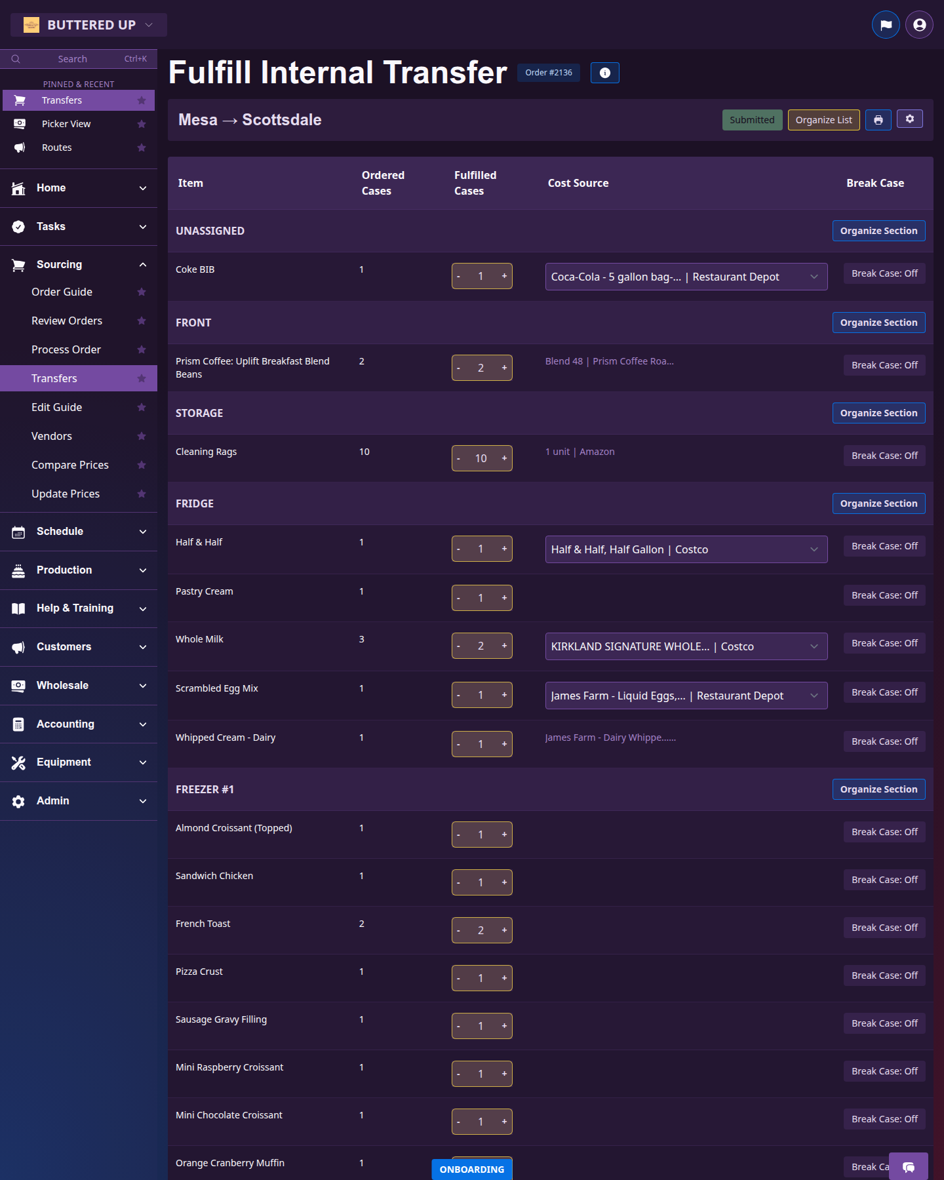Increase fulfilled cases for Whole Milk

click(x=504, y=646)
